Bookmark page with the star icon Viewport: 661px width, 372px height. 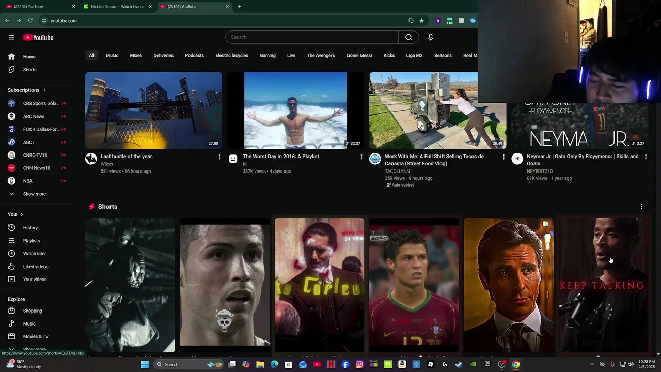click(421, 21)
